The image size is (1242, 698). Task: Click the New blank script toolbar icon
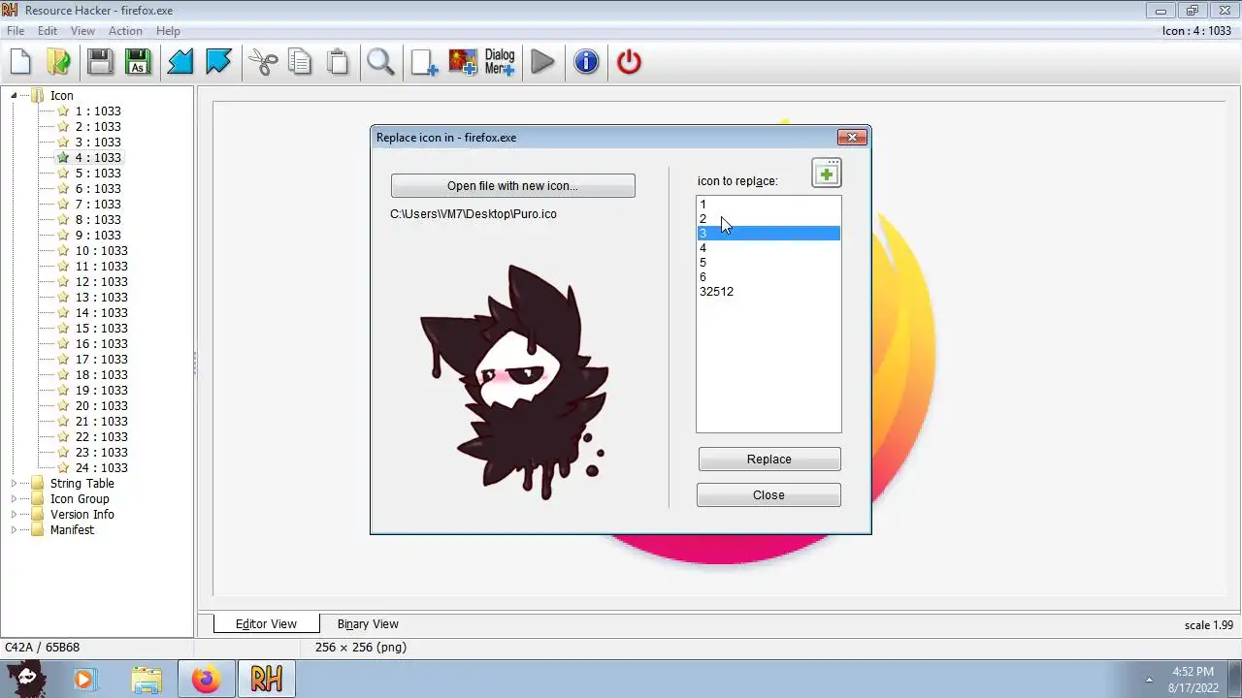[x=20, y=62]
